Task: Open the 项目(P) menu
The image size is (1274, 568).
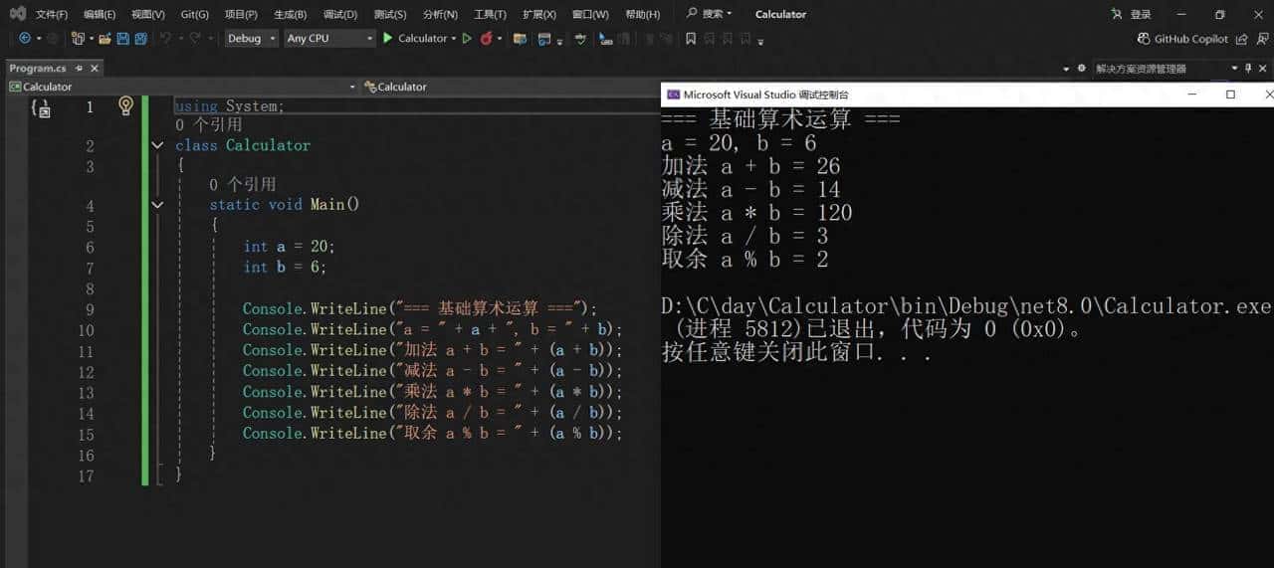Action: (x=241, y=14)
